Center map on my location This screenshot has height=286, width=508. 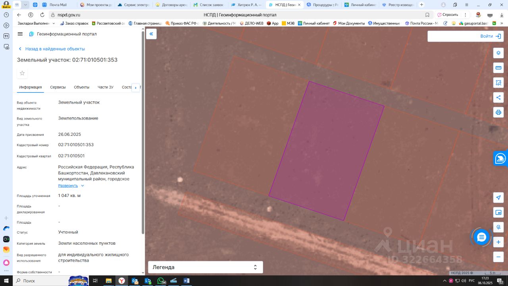[498, 197]
